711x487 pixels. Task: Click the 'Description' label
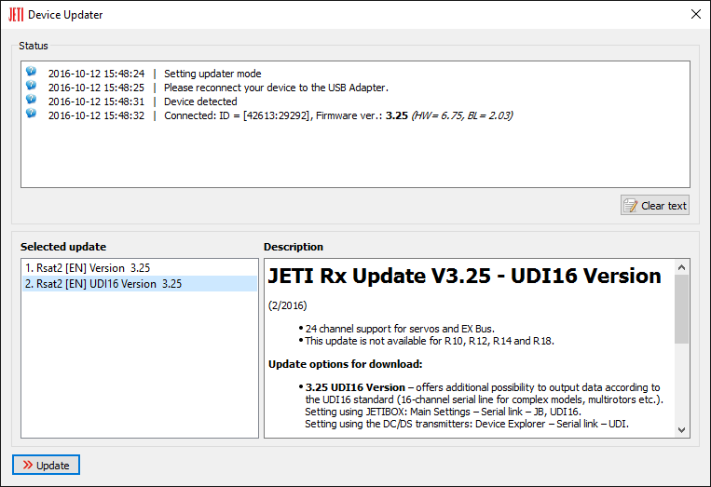coord(294,247)
